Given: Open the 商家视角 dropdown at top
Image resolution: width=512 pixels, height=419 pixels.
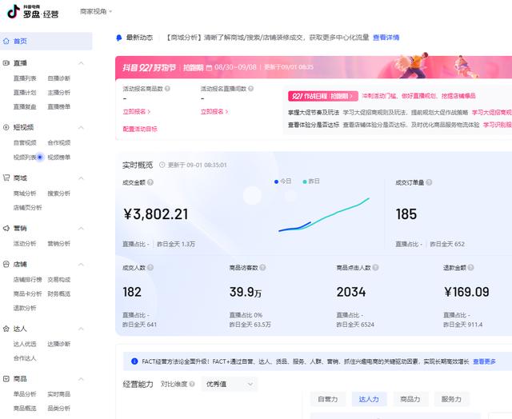Looking at the screenshot, I should point(96,12).
